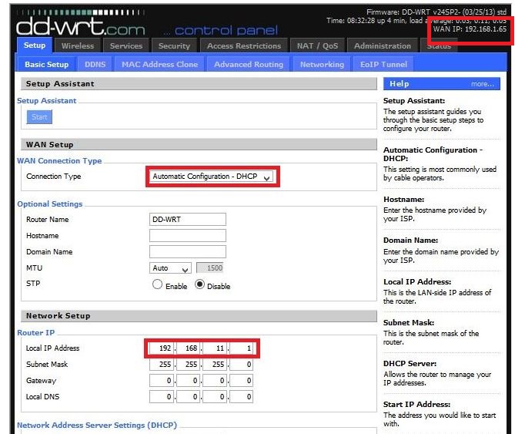Open Advanced Routing sub-tab
515x434 pixels.
click(249, 64)
